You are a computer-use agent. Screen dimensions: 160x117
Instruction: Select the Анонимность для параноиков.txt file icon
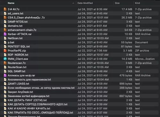click(5, 80)
